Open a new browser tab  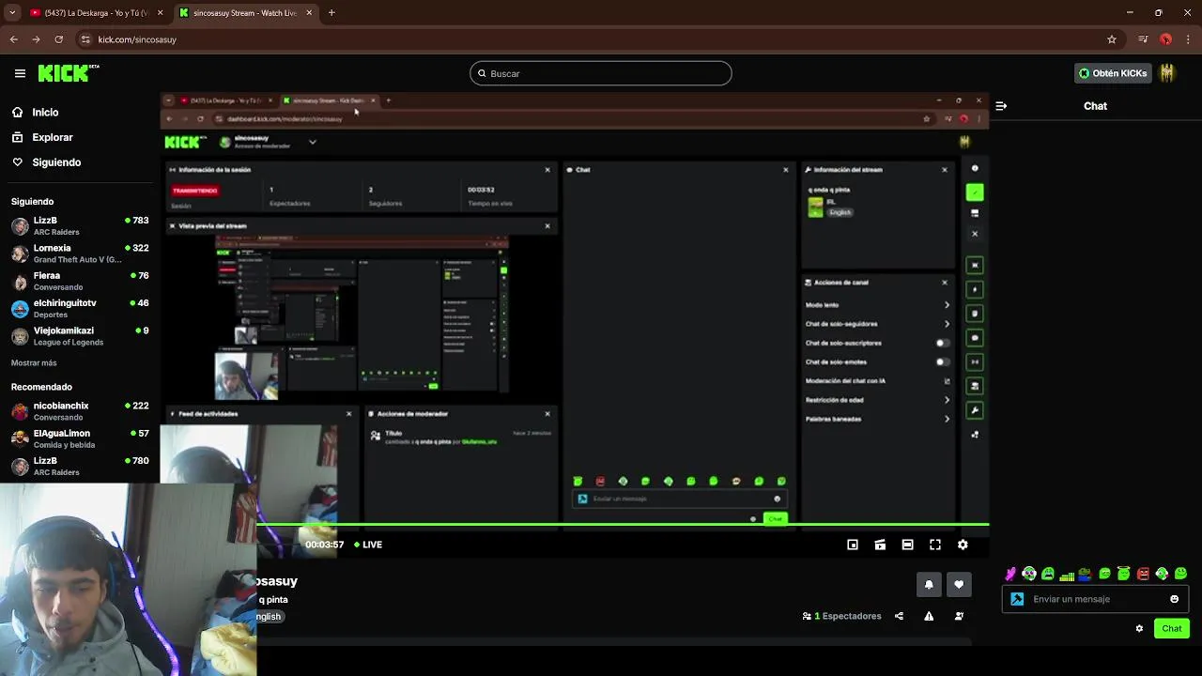[x=331, y=13]
